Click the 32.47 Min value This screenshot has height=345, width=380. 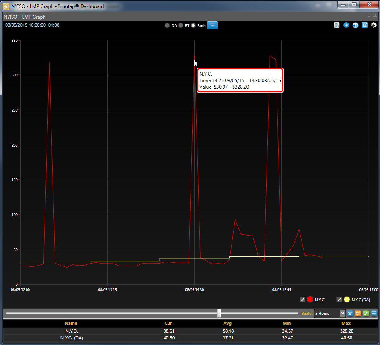coord(288,338)
